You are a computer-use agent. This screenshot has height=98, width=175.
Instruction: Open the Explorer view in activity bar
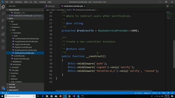pos(3,7)
